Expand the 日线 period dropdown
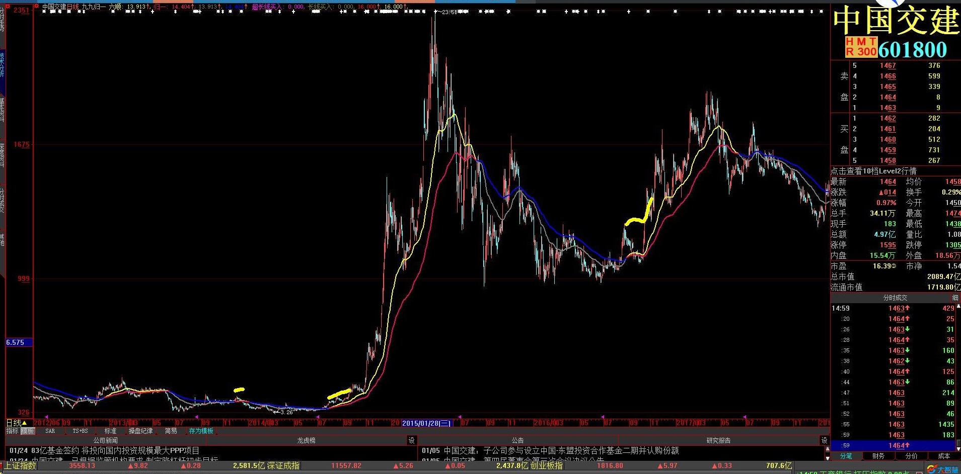Viewport: 961px width, 474px height. coord(16,423)
